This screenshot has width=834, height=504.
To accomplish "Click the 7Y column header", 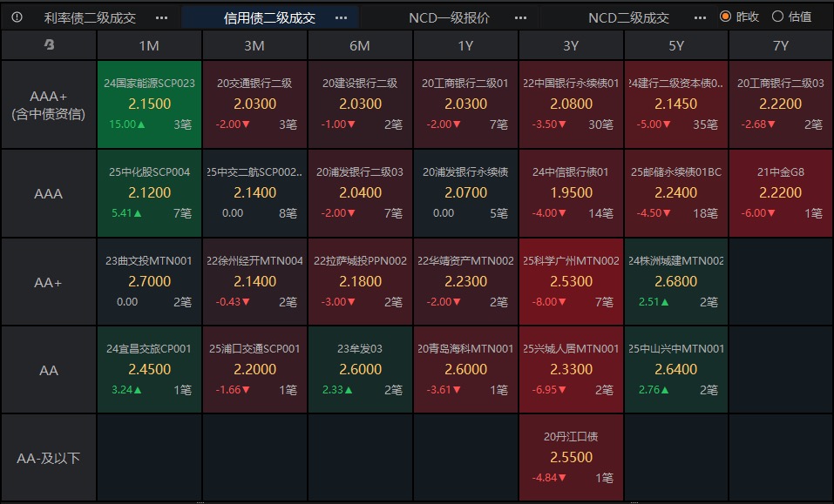I will 781,45.
